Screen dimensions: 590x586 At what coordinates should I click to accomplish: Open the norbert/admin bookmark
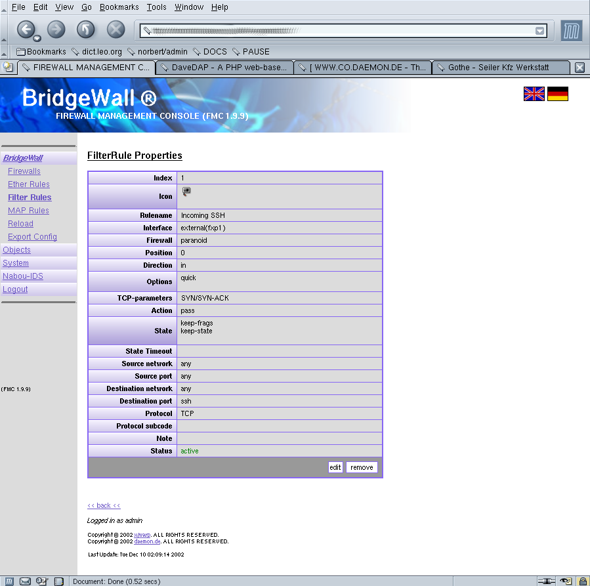coord(158,52)
